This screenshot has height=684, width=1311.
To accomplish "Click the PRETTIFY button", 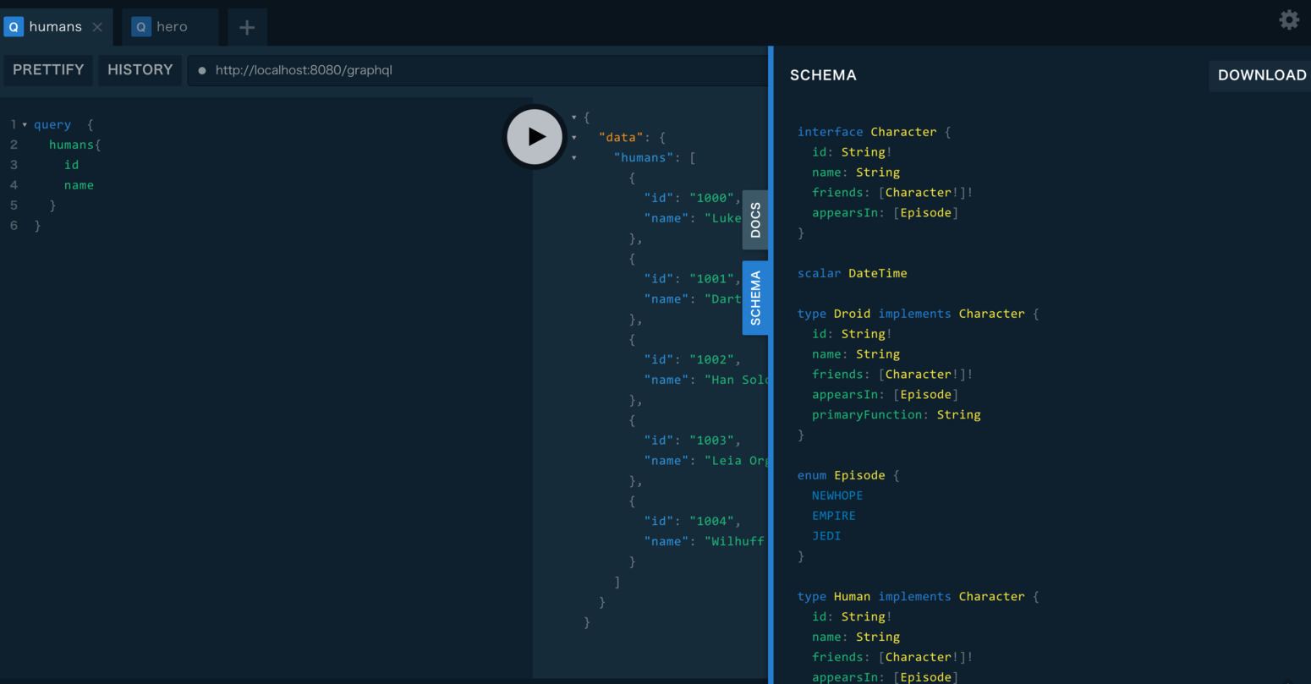I will coord(48,70).
